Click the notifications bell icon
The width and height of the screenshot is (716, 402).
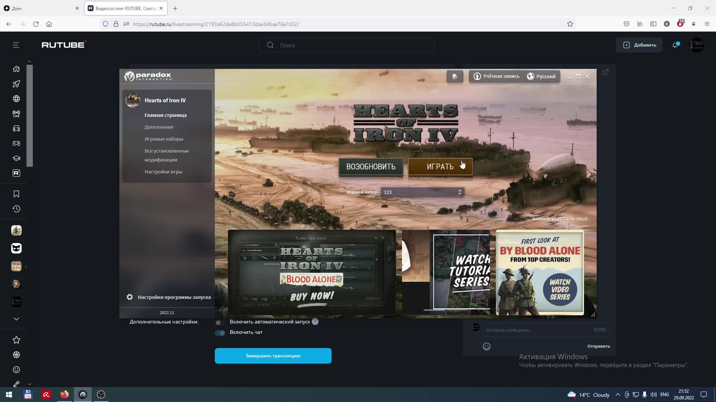point(675,45)
